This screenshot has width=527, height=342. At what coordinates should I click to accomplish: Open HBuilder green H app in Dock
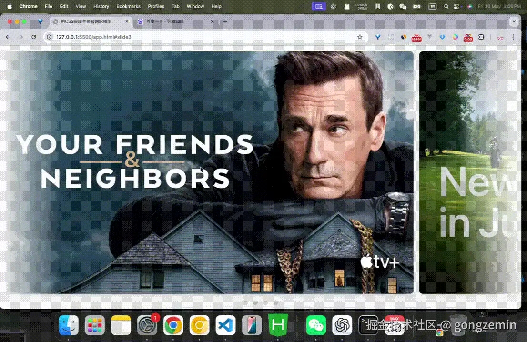coord(278,324)
